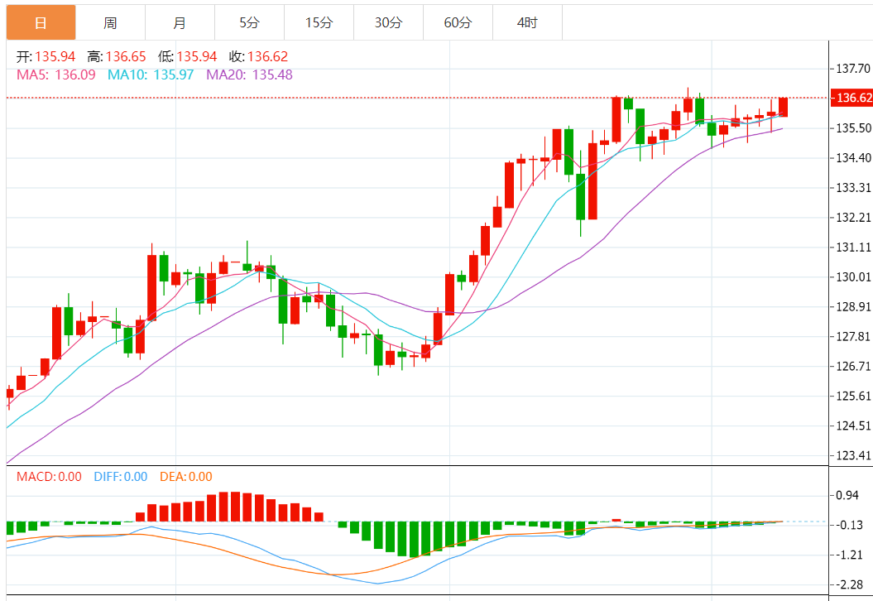Open the 15分 interval tab
873x601 pixels.
(x=319, y=23)
